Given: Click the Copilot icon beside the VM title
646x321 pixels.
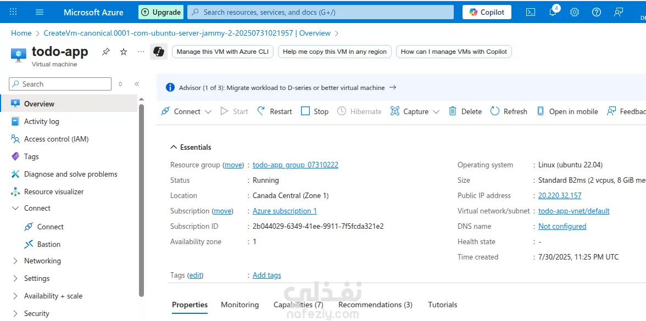Looking at the screenshot, I should point(159,52).
